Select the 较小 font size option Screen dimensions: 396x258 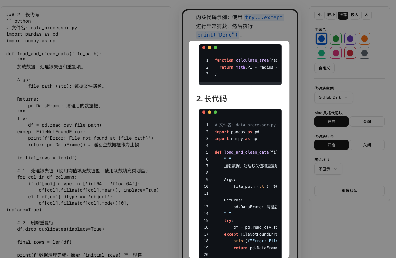(331, 15)
